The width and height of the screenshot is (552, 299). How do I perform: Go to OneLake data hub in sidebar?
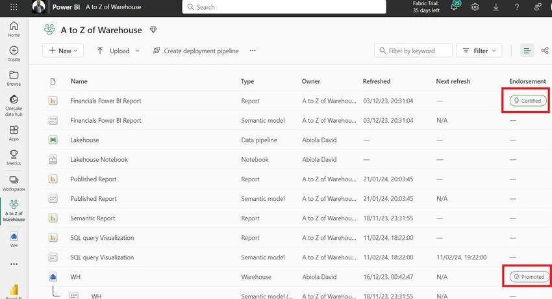pyautogui.click(x=14, y=106)
